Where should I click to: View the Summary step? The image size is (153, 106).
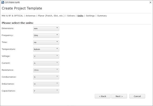[102, 16]
